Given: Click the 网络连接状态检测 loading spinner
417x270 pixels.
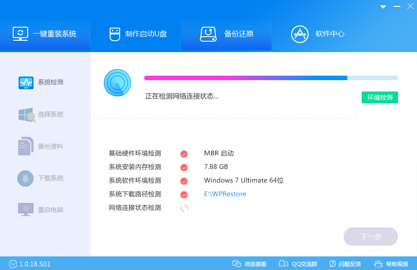Looking at the screenshot, I should [184, 208].
